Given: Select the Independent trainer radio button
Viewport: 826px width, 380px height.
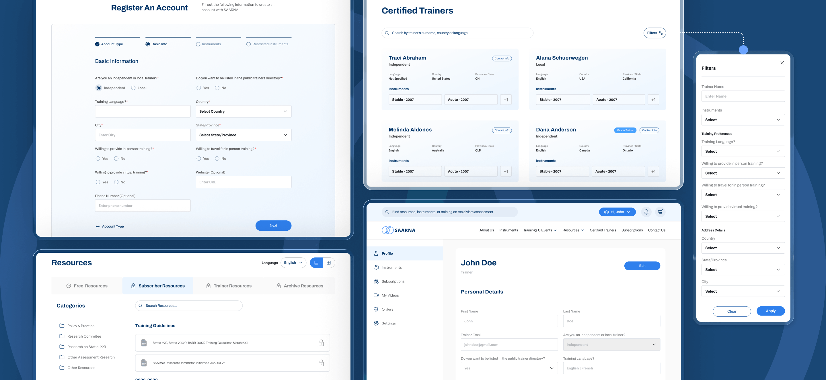Looking at the screenshot, I should [x=99, y=88].
